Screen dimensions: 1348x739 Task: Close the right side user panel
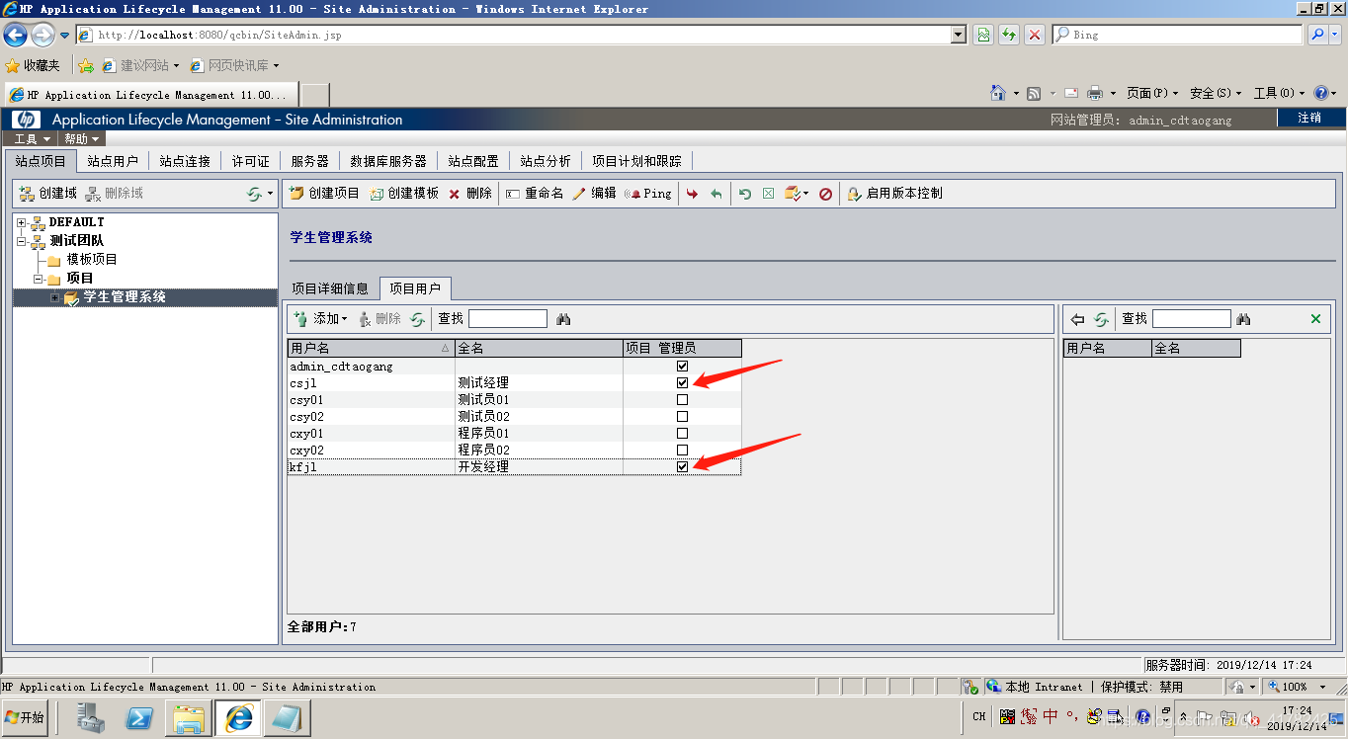click(x=1315, y=318)
